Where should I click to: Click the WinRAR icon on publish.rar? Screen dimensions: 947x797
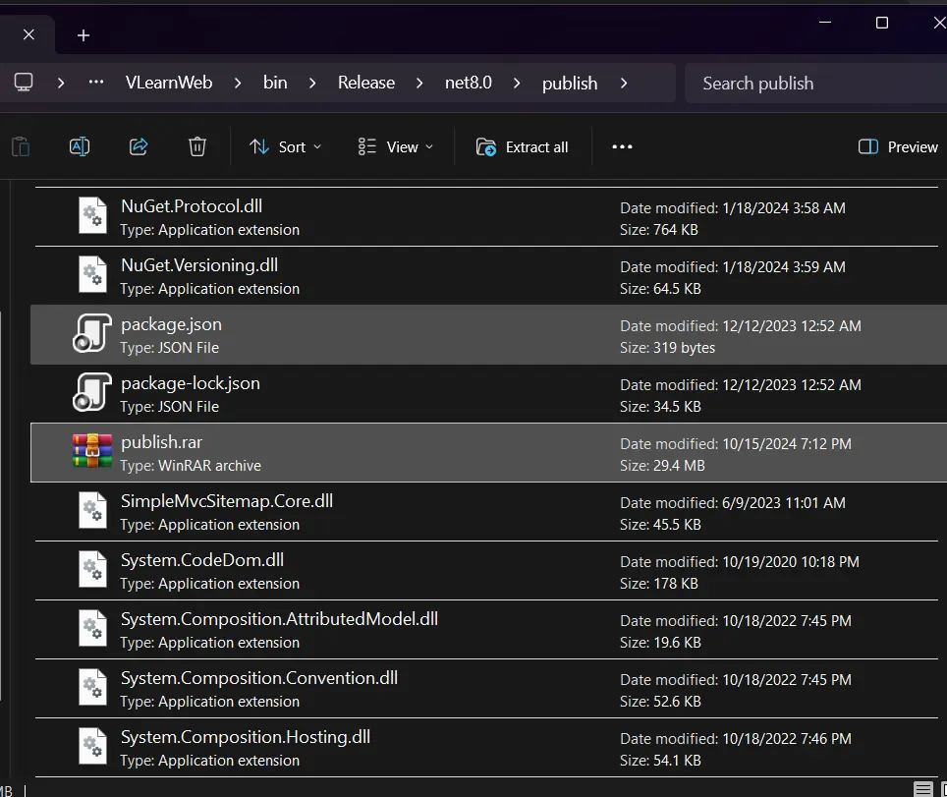[91, 451]
